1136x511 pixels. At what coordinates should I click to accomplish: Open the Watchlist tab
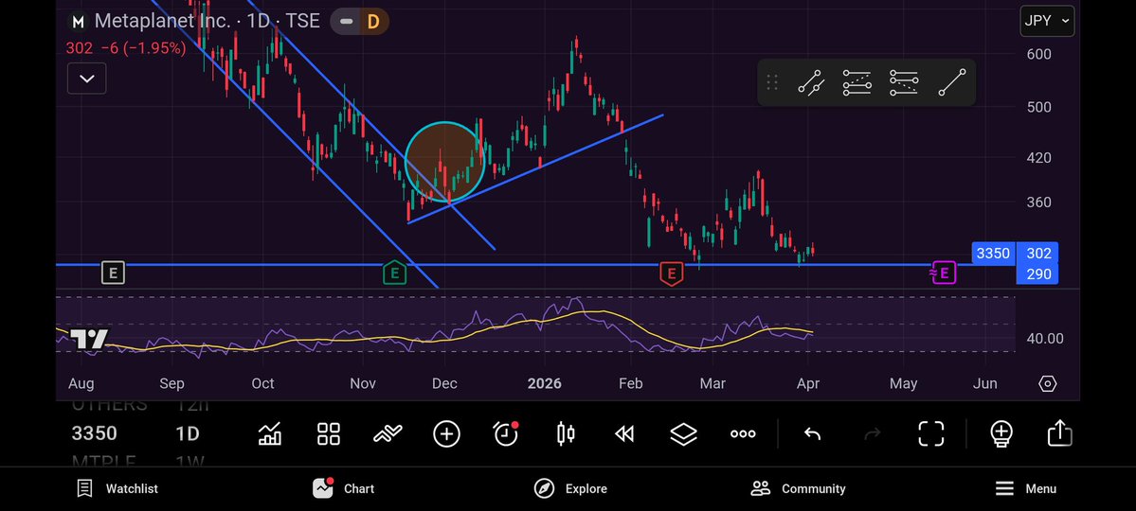pyautogui.click(x=117, y=488)
